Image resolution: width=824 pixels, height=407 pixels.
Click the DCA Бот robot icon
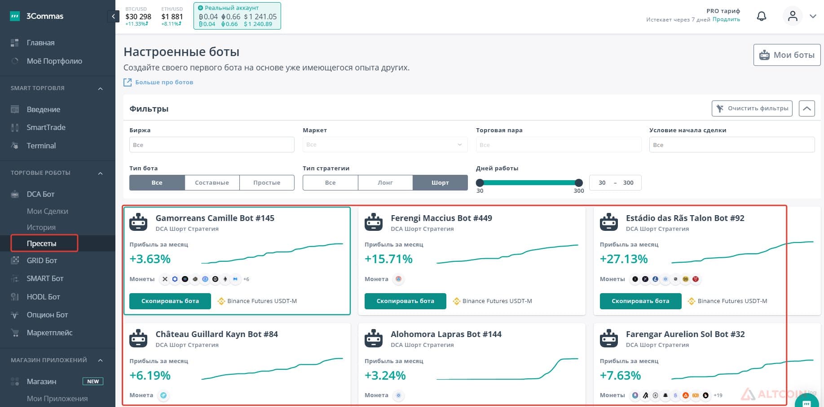(x=15, y=194)
